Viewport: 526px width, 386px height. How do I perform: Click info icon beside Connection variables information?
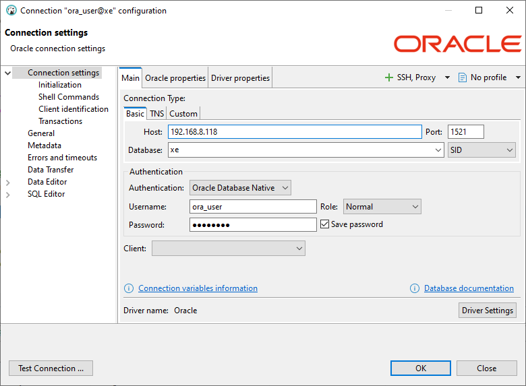[129, 288]
